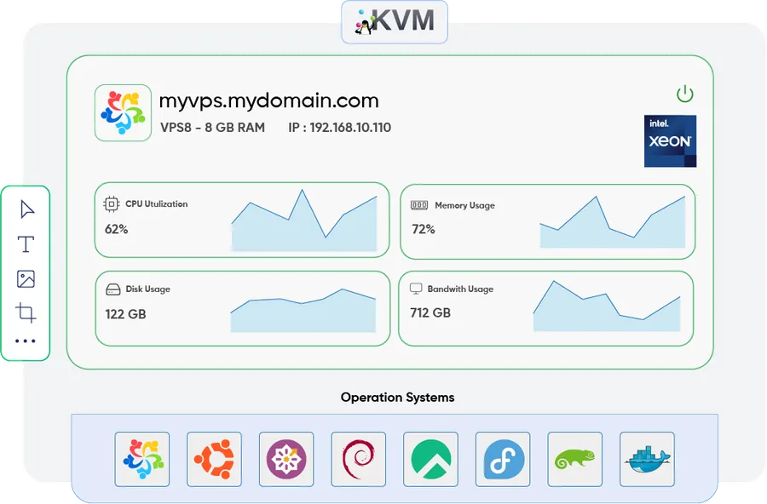
Task: Select the AlmaLinux icon in the OS list
Action: coord(141,459)
